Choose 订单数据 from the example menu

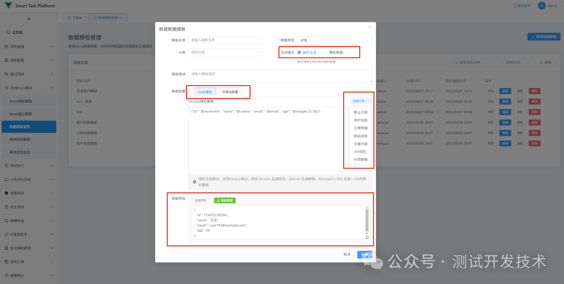coord(361,128)
